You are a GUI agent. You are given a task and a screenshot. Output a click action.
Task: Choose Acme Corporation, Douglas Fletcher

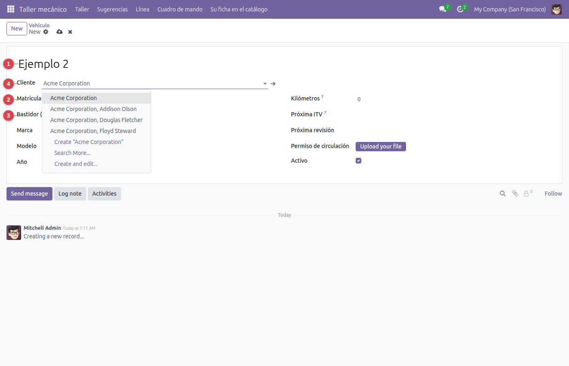pyautogui.click(x=96, y=120)
